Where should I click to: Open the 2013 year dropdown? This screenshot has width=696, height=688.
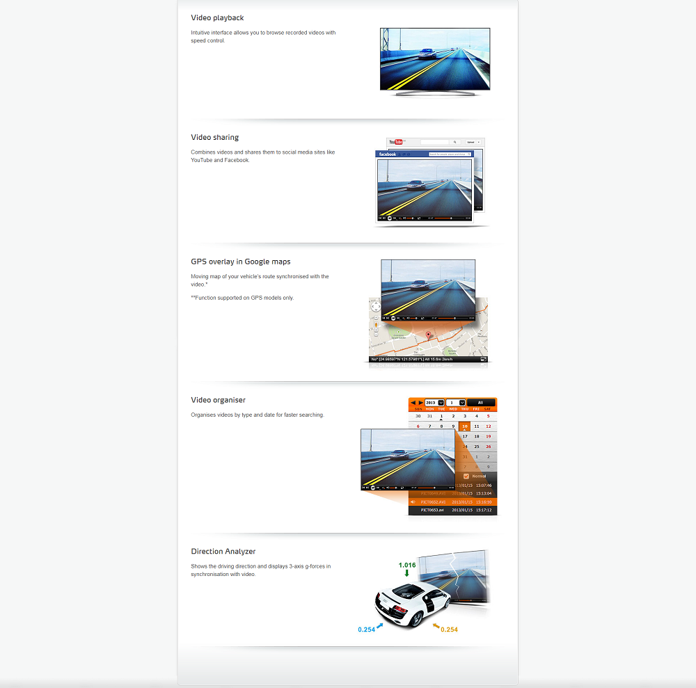tap(441, 402)
